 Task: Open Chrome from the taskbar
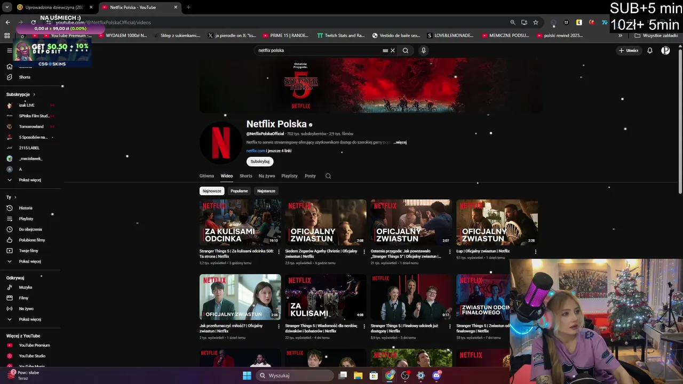coord(390,375)
